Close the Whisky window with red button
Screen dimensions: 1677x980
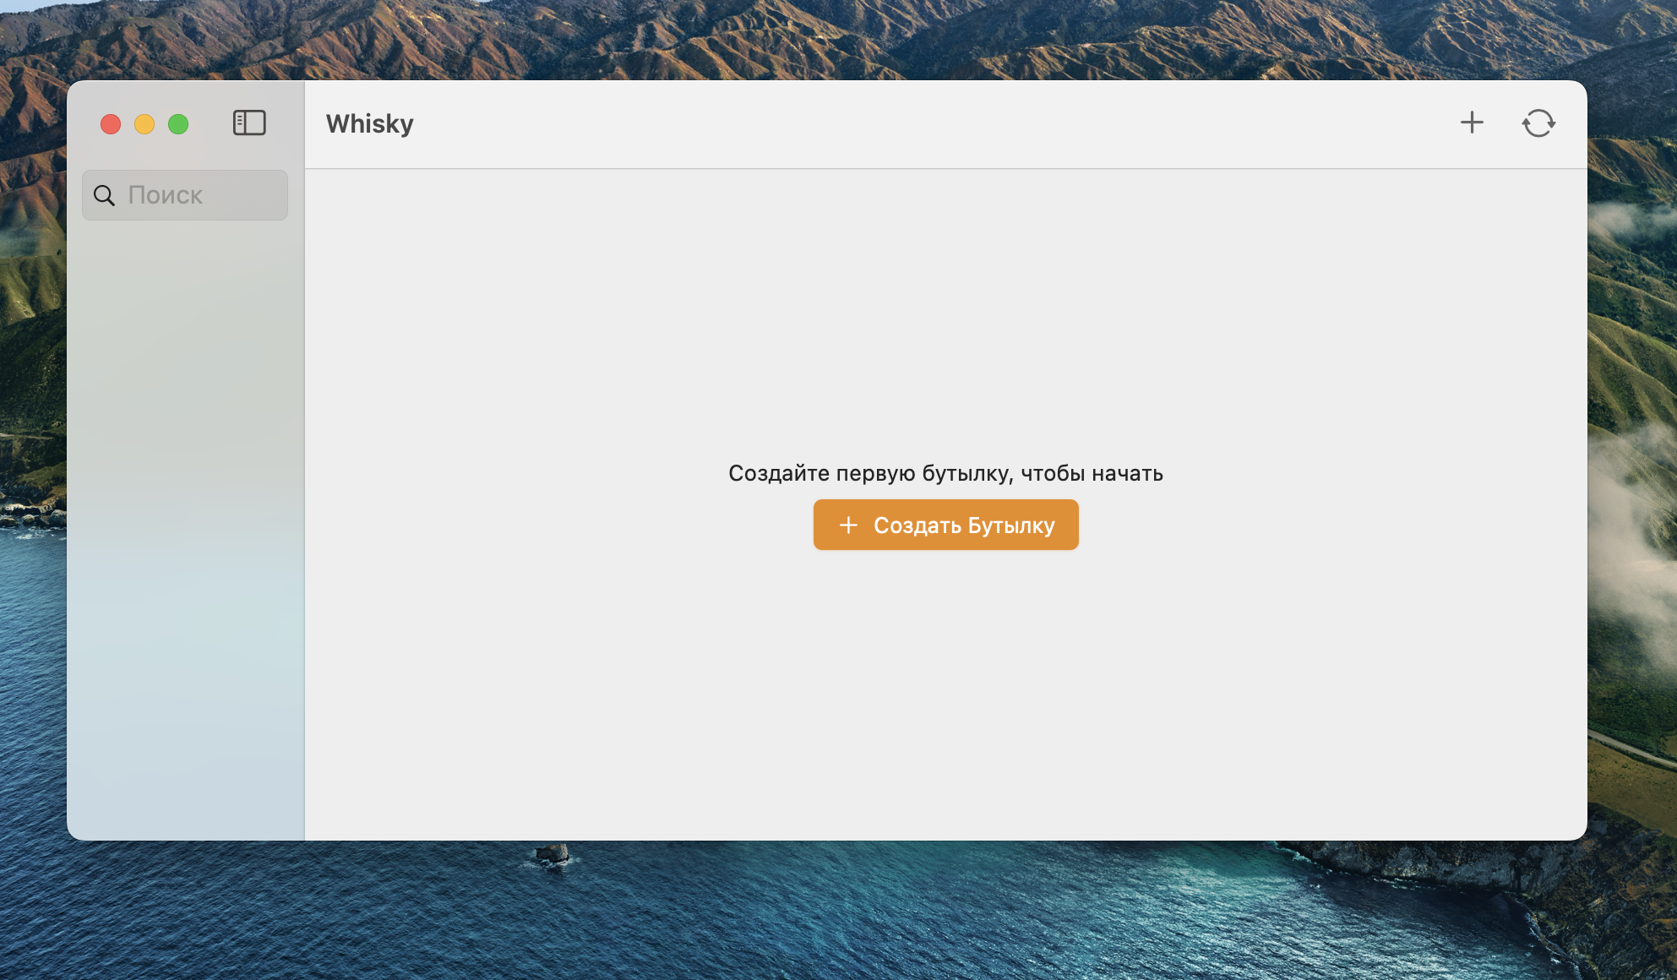point(111,124)
